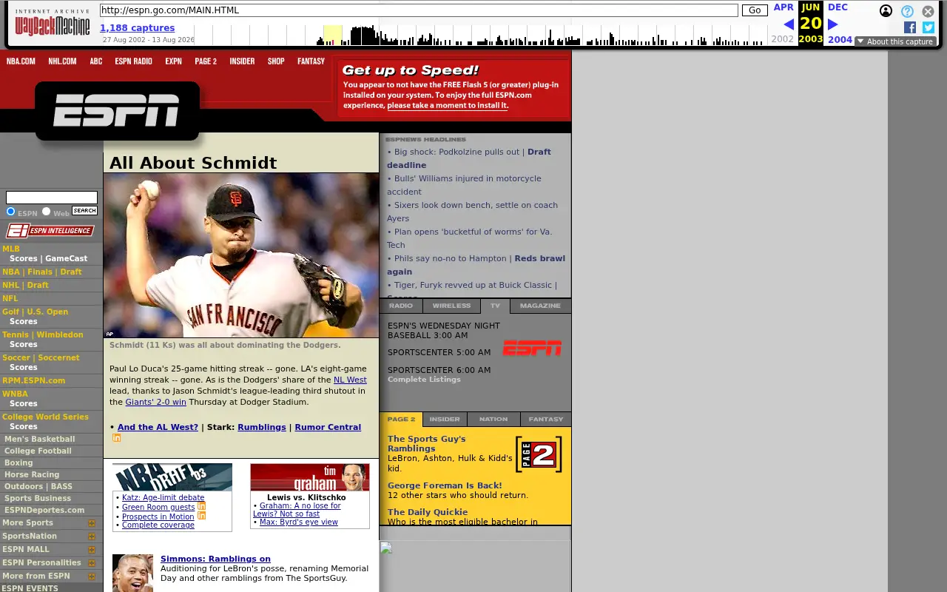Image resolution: width=947 pixels, height=592 pixels.
Task: Expand the ESPN Personalities menu
Action: [x=92, y=563]
